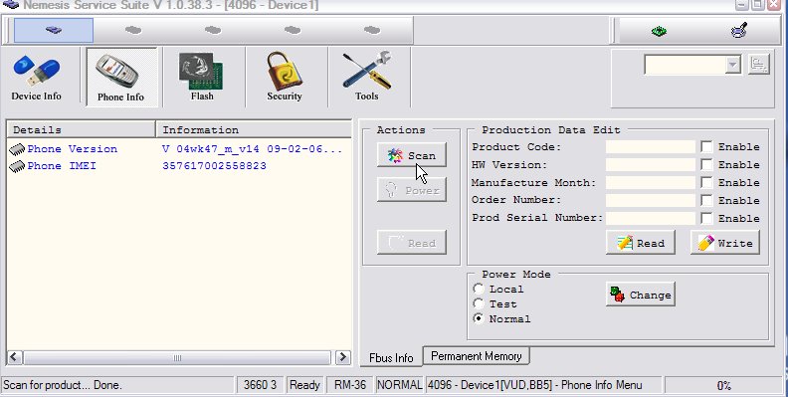Click the Ready status bar entry
The height and width of the screenshot is (397, 788).
[x=304, y=385]
